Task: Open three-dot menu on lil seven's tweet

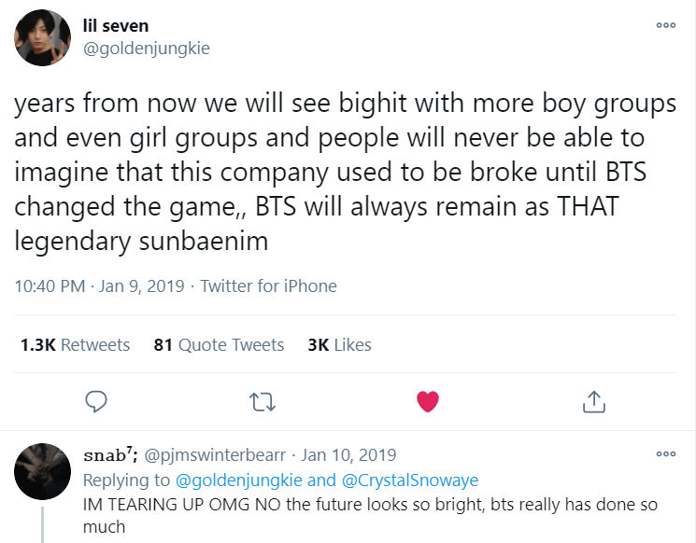Action: click(665, 25)
